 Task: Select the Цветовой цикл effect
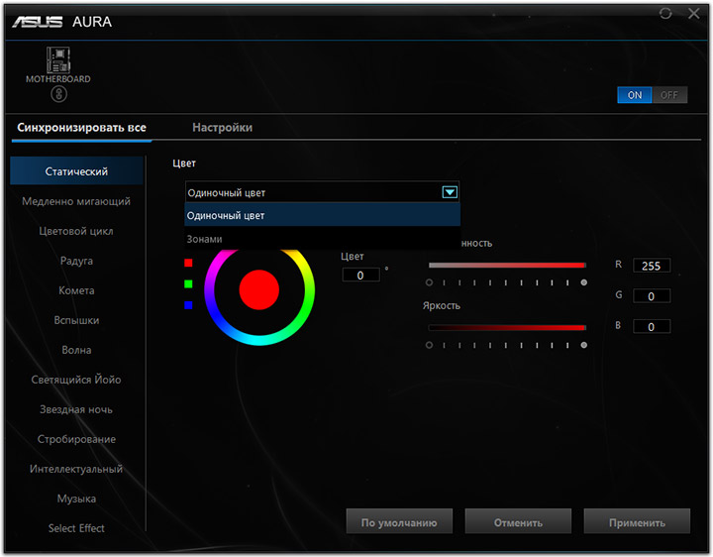[76, 231]
